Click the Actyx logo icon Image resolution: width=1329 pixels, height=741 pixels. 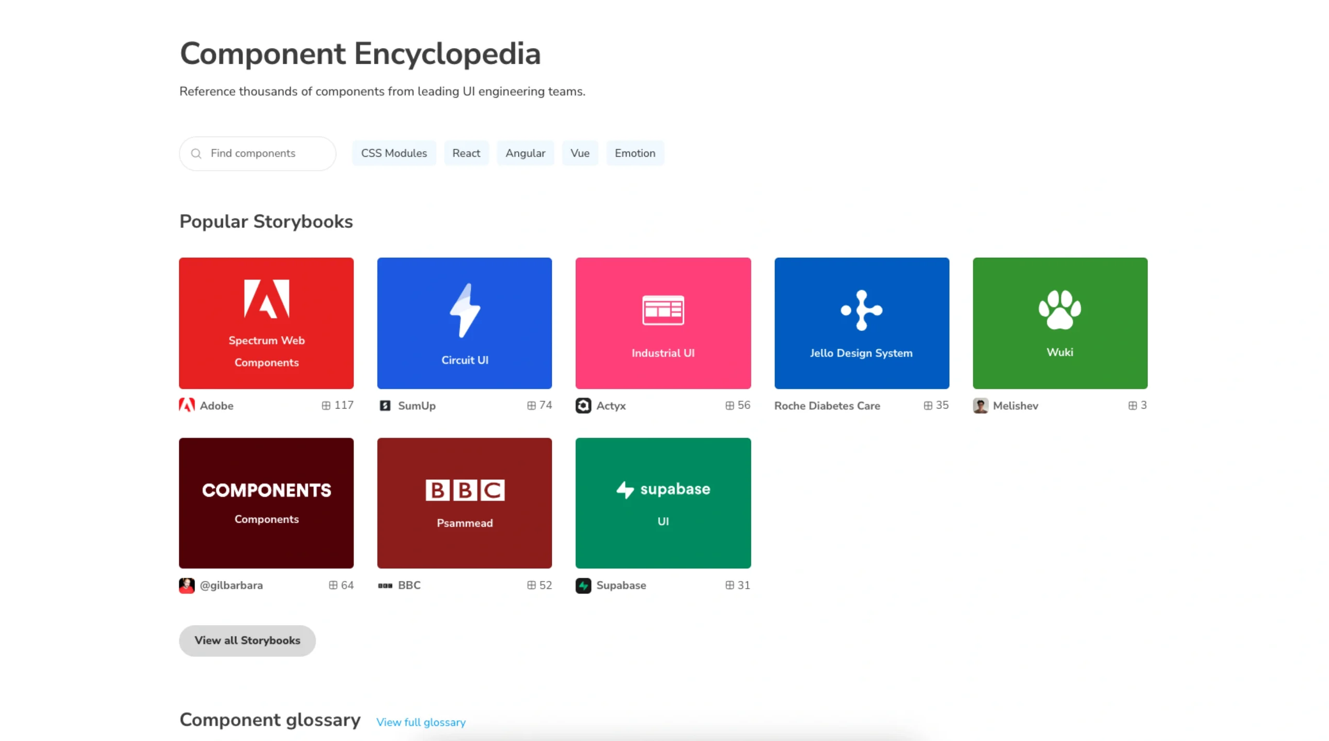pyautogui.click(x=583, y=406)
